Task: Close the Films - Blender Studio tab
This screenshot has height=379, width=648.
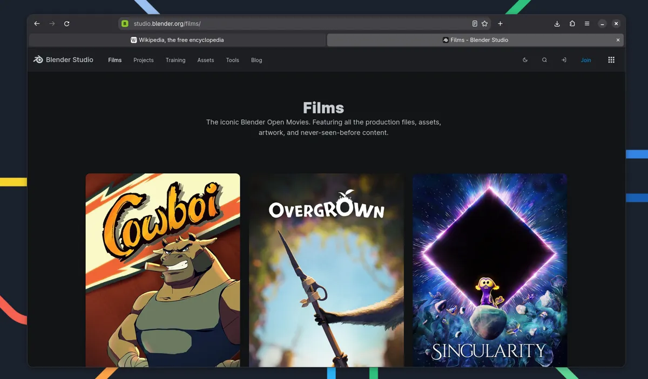Action: tap(618, 40)
